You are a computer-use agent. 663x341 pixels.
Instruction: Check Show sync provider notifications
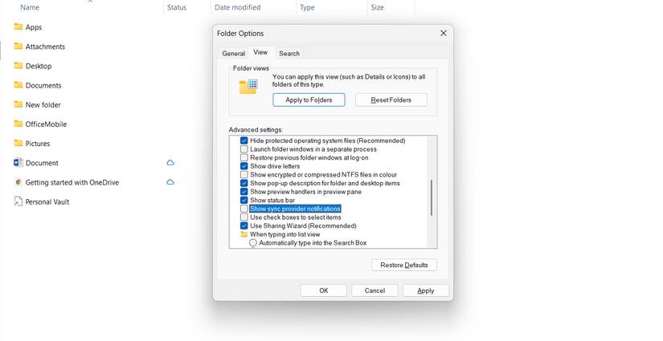point(244,209)
